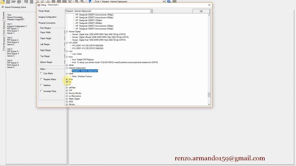Select the Inline Smartrac Contour entry
Screen dimensions: 296x166
tap(82, 77)
